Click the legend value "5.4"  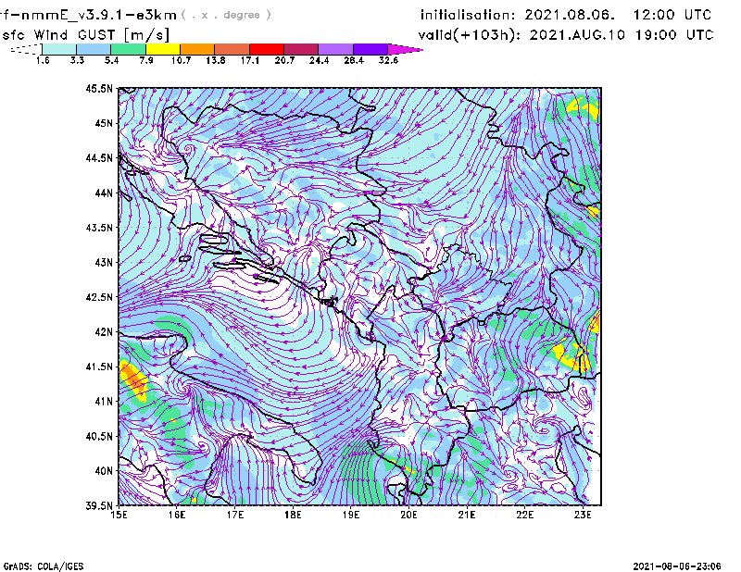pos(111,60)
